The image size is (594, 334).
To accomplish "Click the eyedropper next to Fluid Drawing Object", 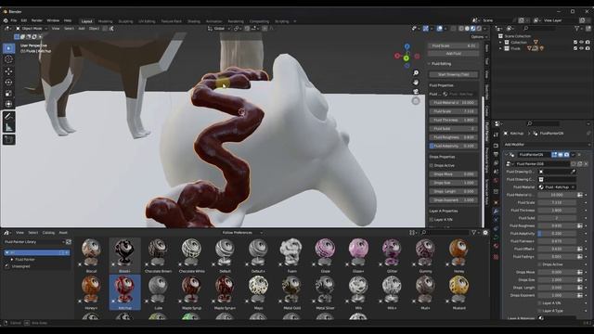I will pyautogui.click(x=574, y=172).
